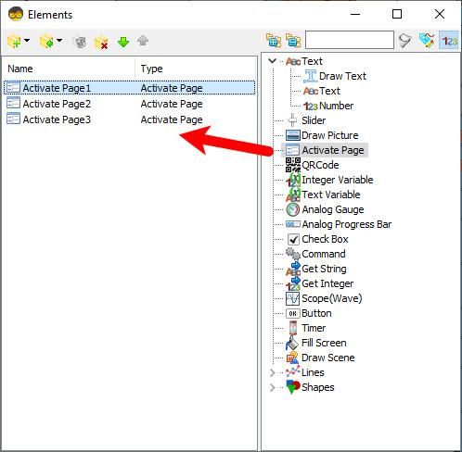Image resolution: width=462 pixels, height=452 pixels.
Task: Click the add element toolbar icon
Action: click(14, 42)
